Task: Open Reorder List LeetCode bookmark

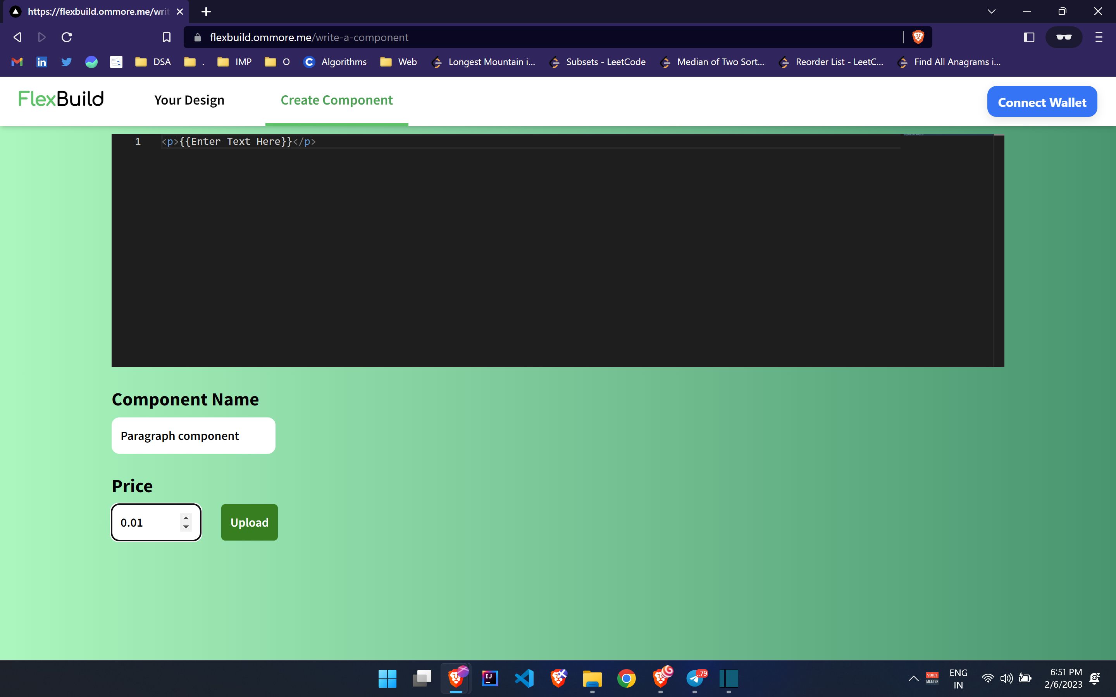Action: (x=830, y=62)
